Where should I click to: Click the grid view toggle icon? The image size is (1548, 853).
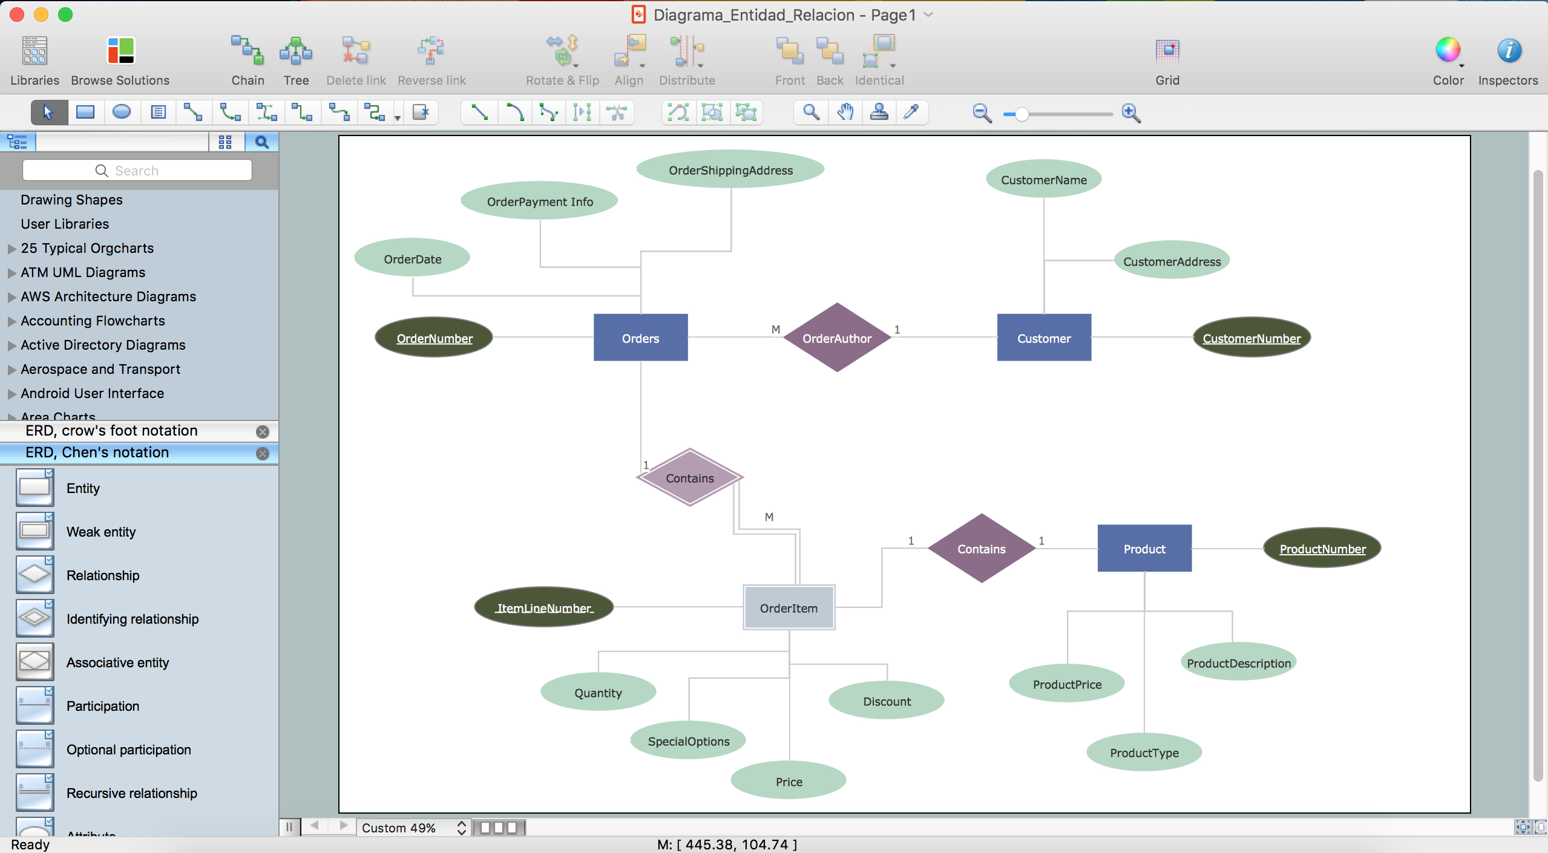(x=225, y=141)
